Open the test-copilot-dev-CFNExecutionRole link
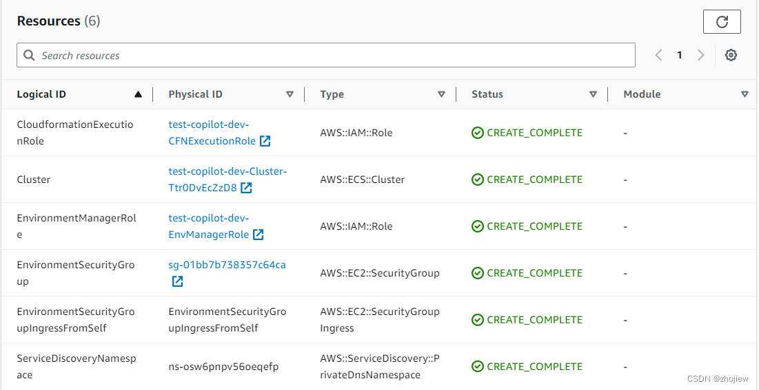 point(211,133)
